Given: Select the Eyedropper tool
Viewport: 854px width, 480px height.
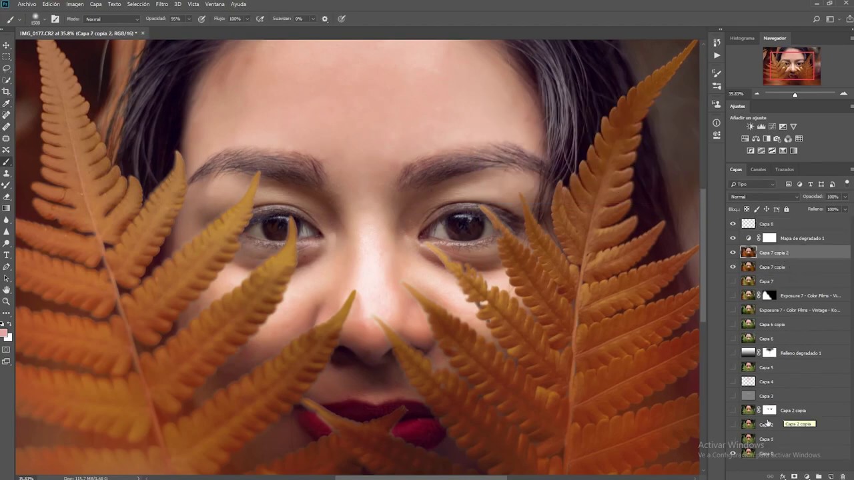Looking at the screenshot, I should point(7,103).
